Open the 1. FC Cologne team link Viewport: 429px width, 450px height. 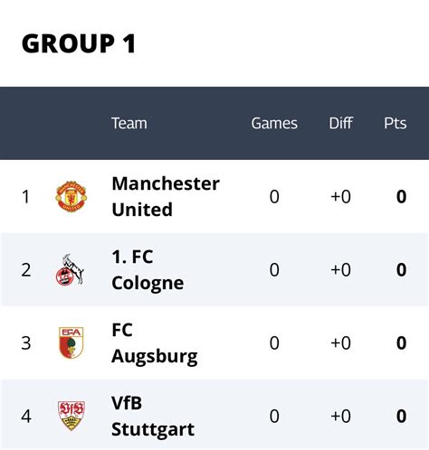148,269
